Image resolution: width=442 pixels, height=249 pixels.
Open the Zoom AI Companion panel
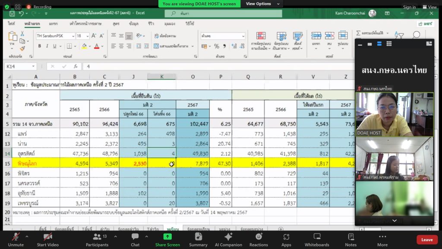(228, 239)
